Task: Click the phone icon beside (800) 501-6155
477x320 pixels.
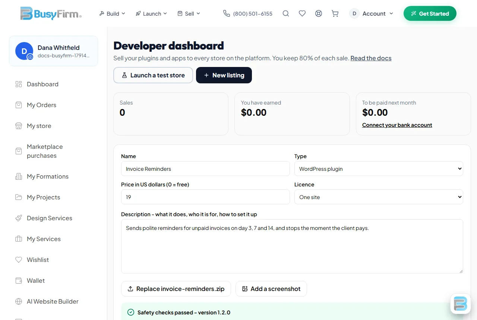Action: [227, 13]
